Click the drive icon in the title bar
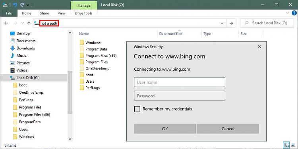This screenshot has width=298, height=149. tap(5, 5)
